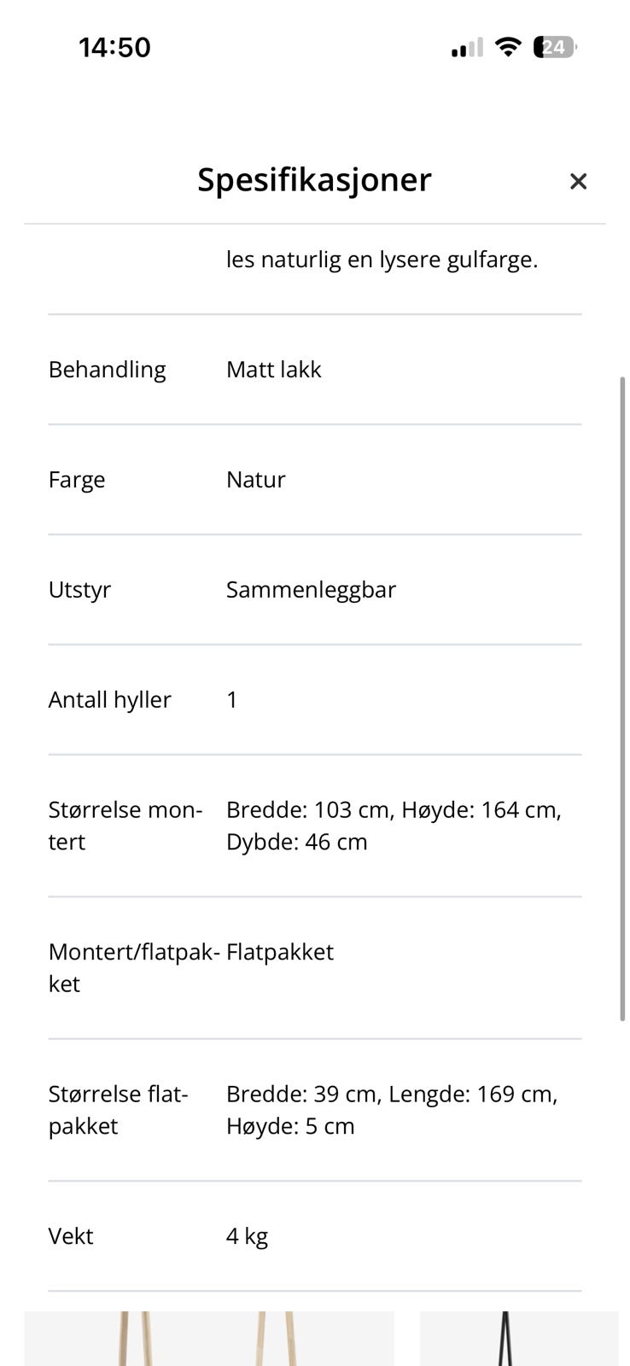This screenshot has height=1366, width=630.
Task: Close the Spesifikasjoner panel
Action: pyautogui.click(x=578, y=181)
